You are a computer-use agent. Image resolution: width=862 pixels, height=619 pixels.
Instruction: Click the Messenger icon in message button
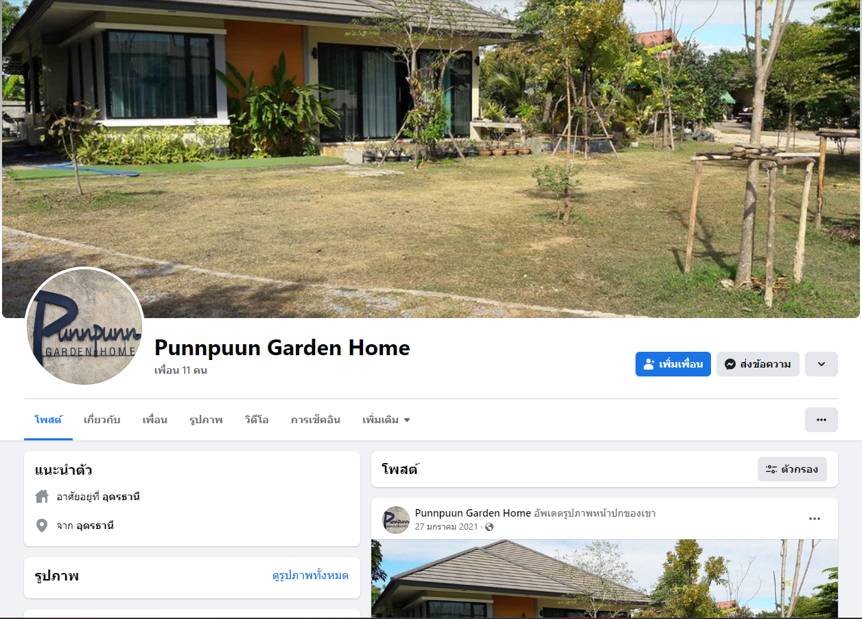[x=730, y=364]
